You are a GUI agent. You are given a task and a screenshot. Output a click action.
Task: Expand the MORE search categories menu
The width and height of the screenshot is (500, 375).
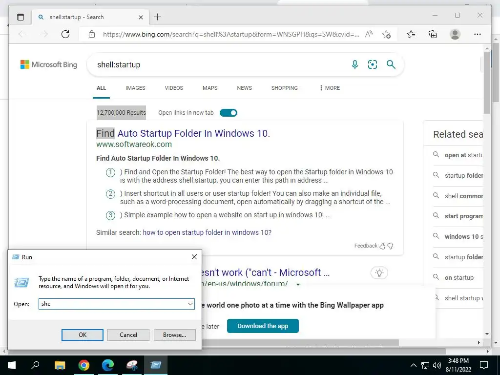pos(330,88)
